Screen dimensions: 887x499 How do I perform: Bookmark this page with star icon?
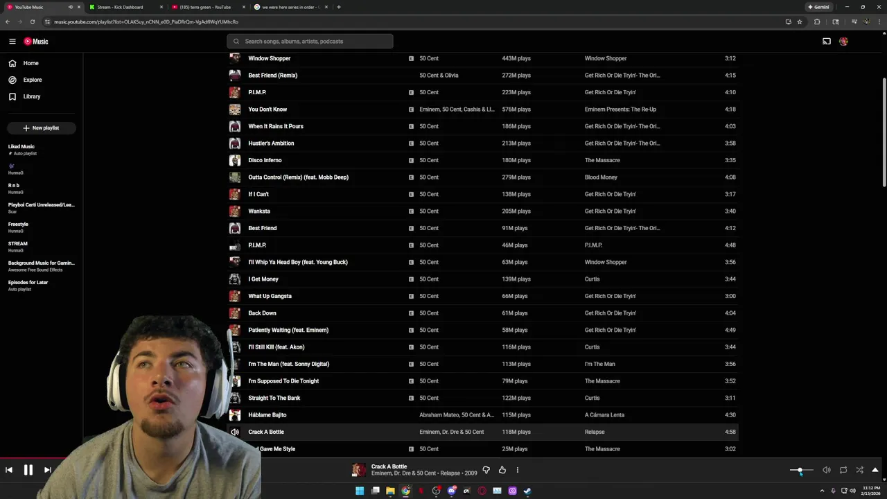(800, 21)
